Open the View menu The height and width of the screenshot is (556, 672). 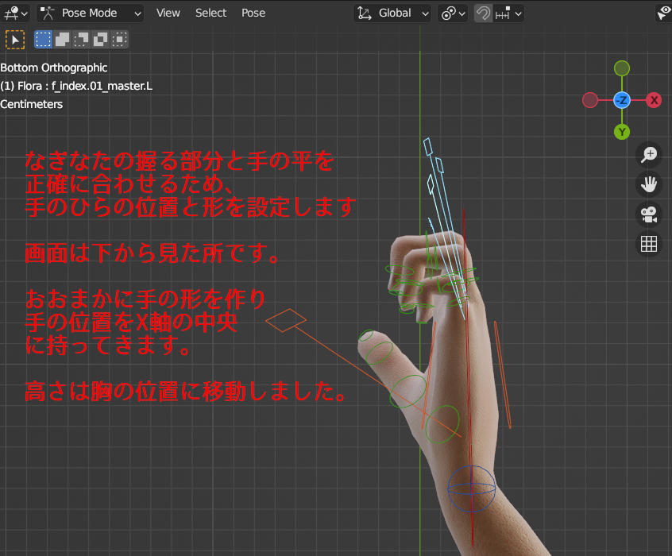pyautogui.click(x=168, y=13)
